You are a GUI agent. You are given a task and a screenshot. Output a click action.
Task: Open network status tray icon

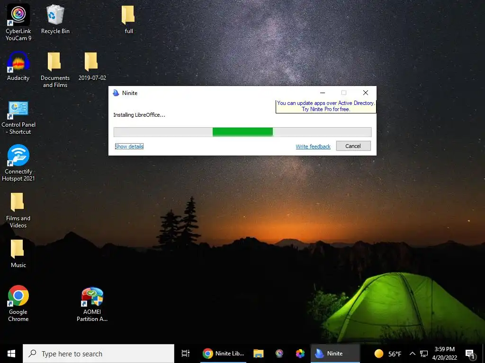click(424, 354)
